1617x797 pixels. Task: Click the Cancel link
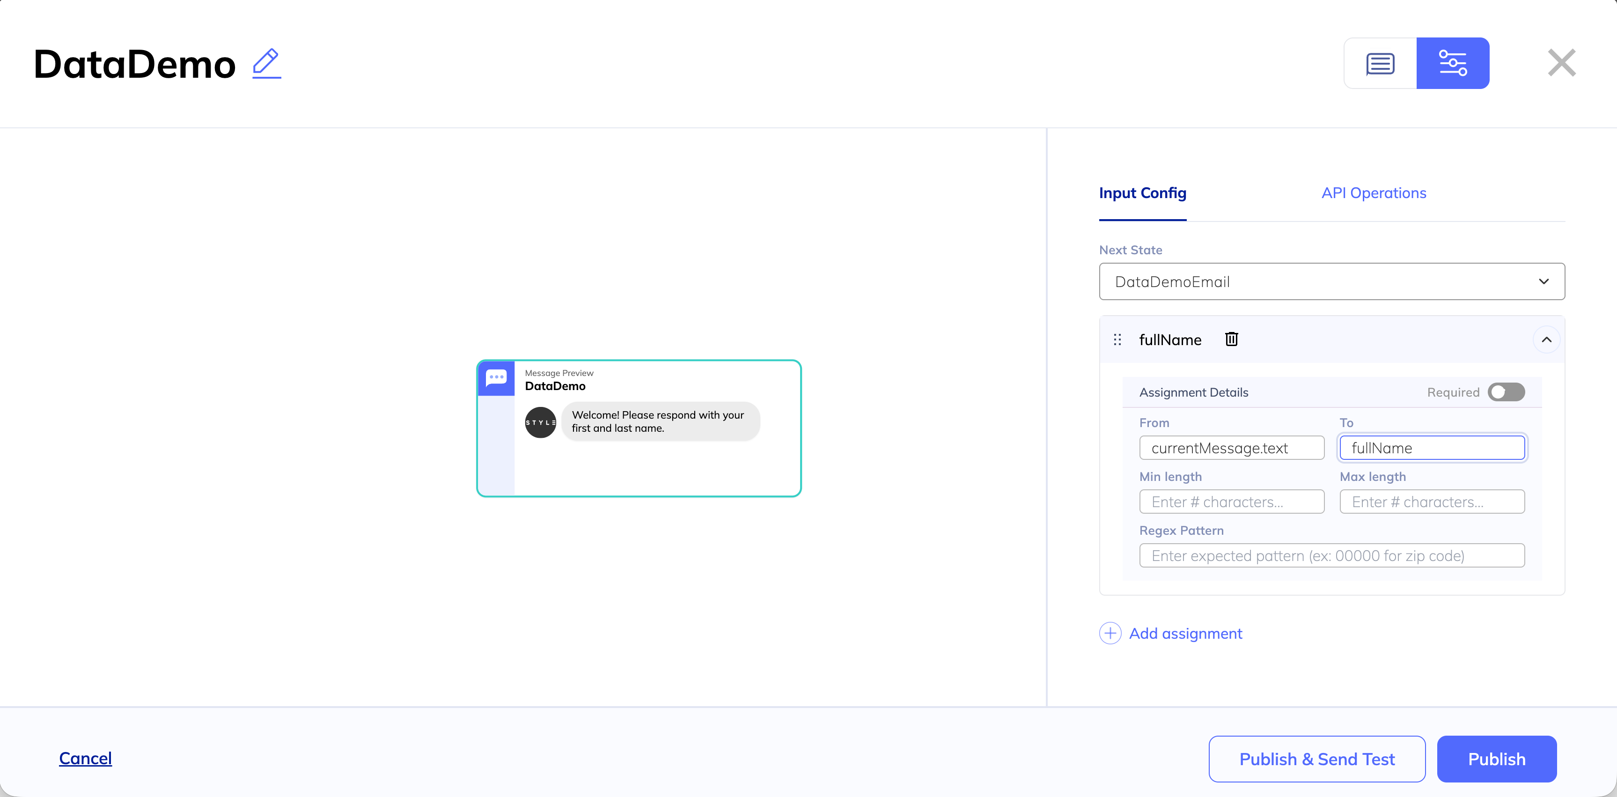tap(85, 758)
